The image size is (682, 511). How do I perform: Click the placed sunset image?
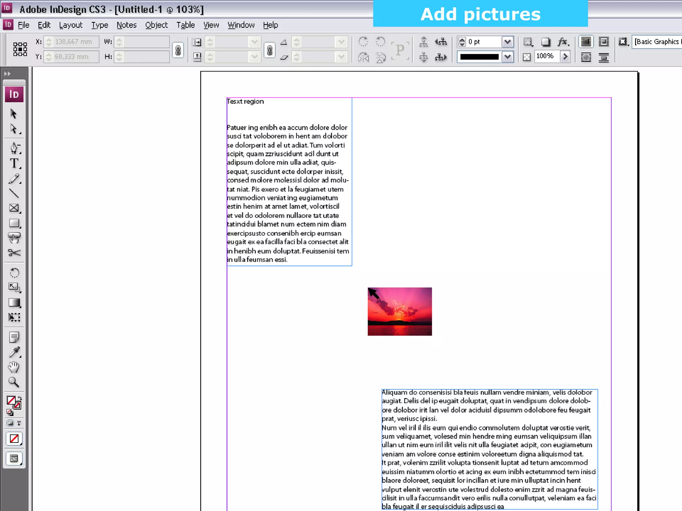[x=400, y=311]
